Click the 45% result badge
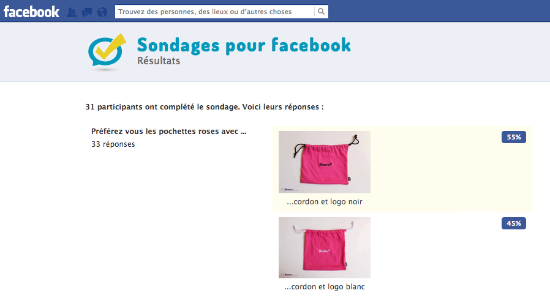This screenshot has width=550, height=304. [x=513, y=223]
